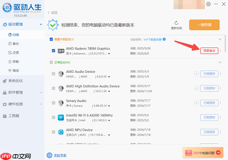Screen dimensions: 228x160
Task: Click AMD Radeon 780M graphics card icon
Action: 61,51
